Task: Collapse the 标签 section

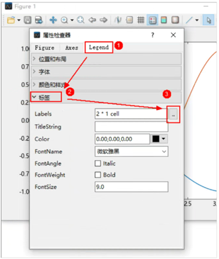Action: (x=107, y=97)
